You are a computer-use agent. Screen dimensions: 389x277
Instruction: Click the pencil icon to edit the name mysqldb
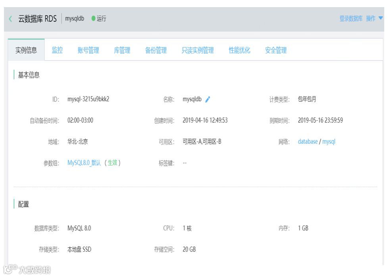click(x=208, y=99)
